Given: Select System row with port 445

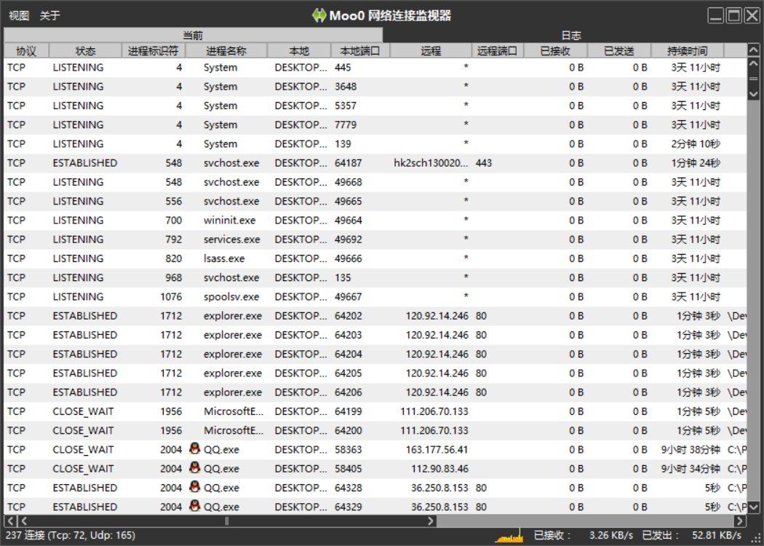Looking at the screenshot, I should tap(375, 68).
